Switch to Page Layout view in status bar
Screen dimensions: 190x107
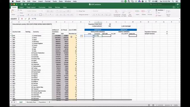tap(153, 105)
